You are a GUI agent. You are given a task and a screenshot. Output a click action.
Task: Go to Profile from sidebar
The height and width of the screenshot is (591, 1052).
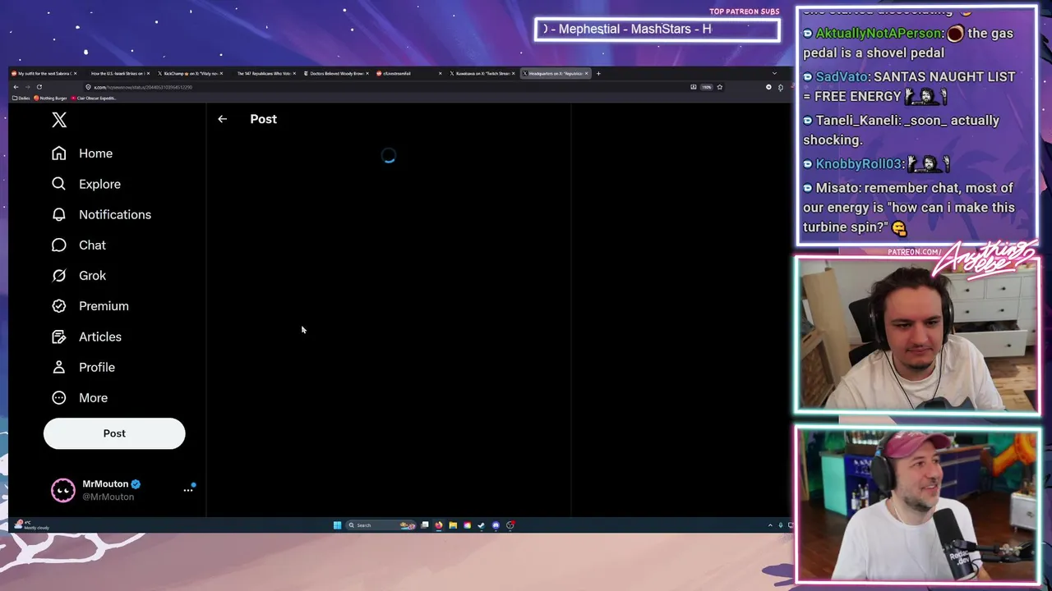click(x=83, y=367)
